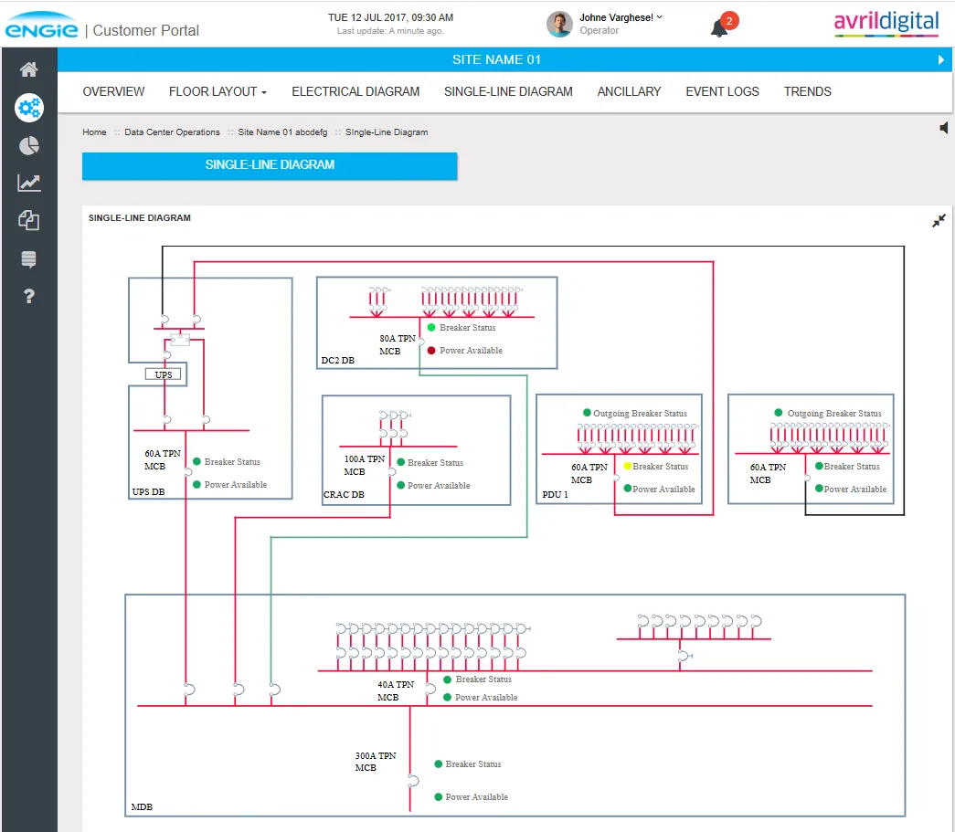Select the UPS block in diagram
The image size is (955, 832).
point(164,374)
